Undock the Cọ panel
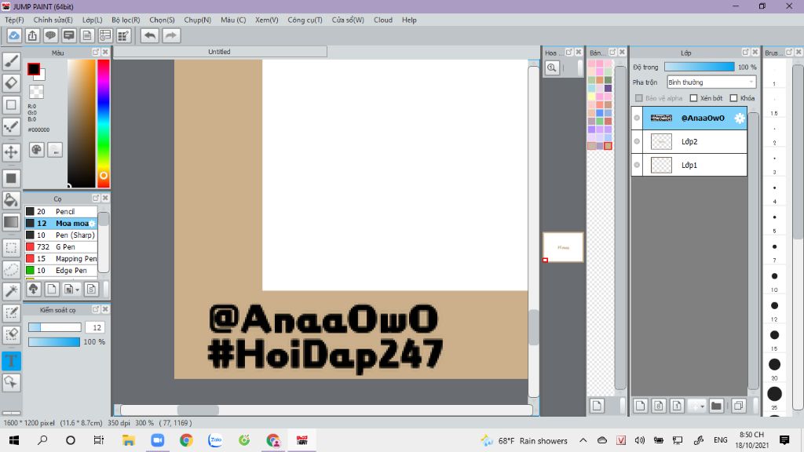This screenshot has width=804, height=452. pyautogui.click(x=95, y=198)
